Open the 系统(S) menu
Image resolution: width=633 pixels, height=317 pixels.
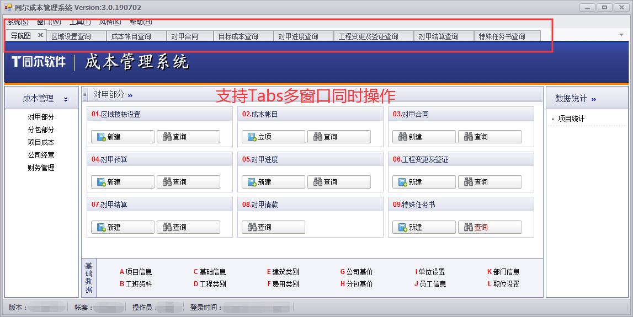(x=18, y=22)
